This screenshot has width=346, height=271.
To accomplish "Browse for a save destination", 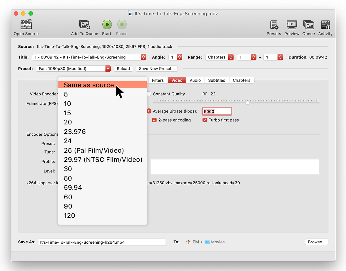I will (x=316, y=242).
